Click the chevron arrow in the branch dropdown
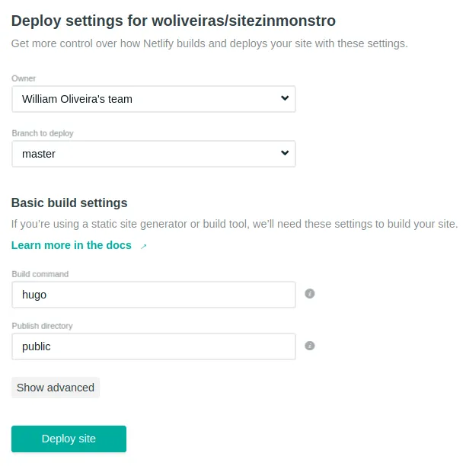The image size is (466, 466). [x=285, y=153]
